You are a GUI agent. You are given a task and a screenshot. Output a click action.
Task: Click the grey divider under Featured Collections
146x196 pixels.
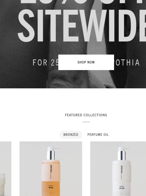point(86,122)
